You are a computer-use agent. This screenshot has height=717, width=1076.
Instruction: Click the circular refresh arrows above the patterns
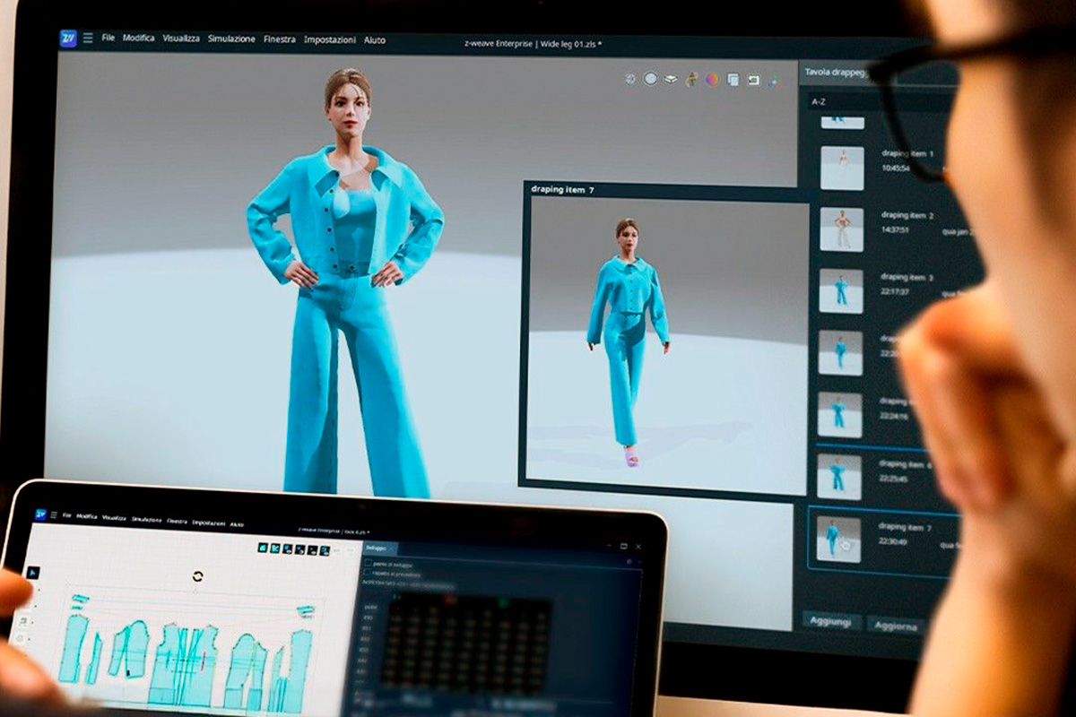(198, 576)
